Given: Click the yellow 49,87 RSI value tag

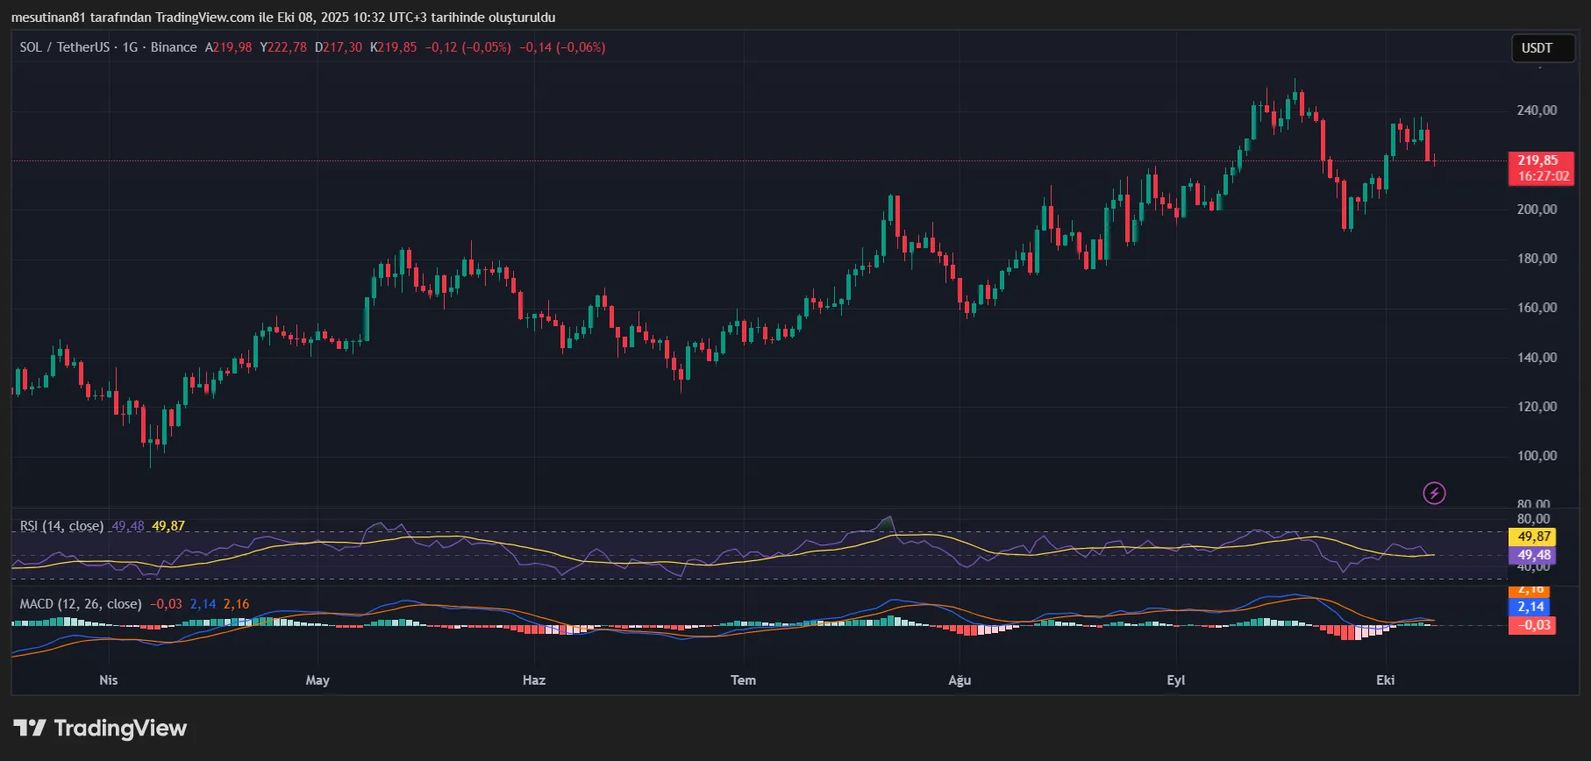Looking at the screenshot, I should point(1534,537).
